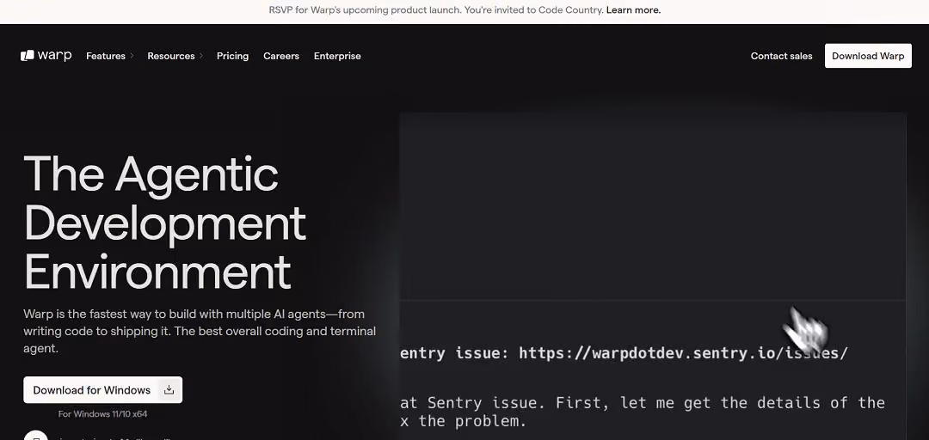The height and width of the screenshot is (440, 929).
Task: Expand the Resources menu
Action: tap(175, 56)
